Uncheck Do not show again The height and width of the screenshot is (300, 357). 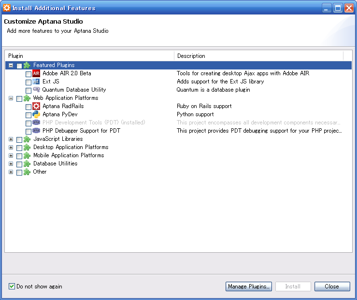(12, 286)
